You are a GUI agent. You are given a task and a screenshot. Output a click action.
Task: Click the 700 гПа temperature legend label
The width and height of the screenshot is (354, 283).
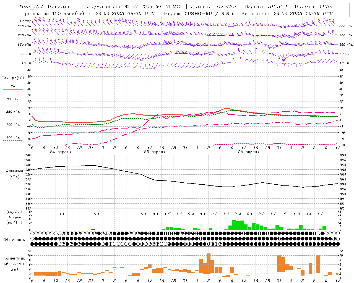pos(13,125)
